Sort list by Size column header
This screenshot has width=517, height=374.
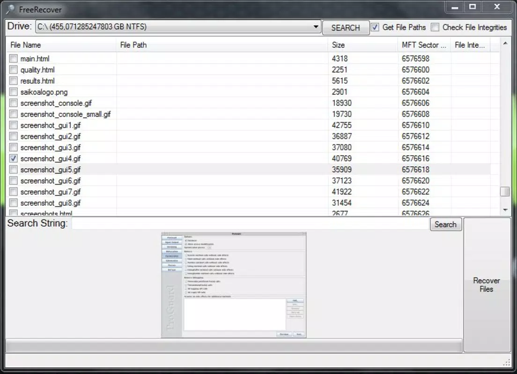click(x=362, y=45)
